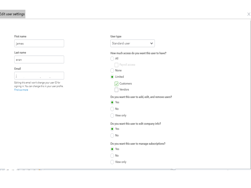Check the Vendors checkbox

click(x=116, y=90)
